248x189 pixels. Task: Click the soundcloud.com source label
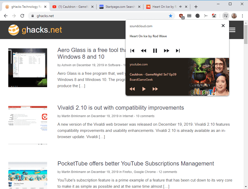coord(141,26)
